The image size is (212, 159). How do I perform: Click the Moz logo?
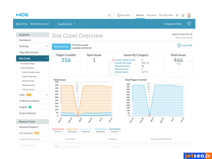click(x=22, y=15)
